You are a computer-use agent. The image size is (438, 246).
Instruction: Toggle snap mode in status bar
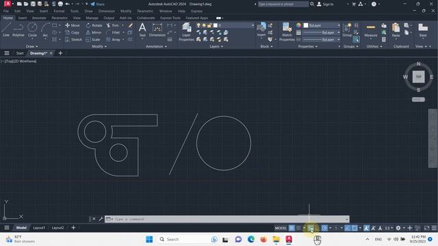click(298, 228)
